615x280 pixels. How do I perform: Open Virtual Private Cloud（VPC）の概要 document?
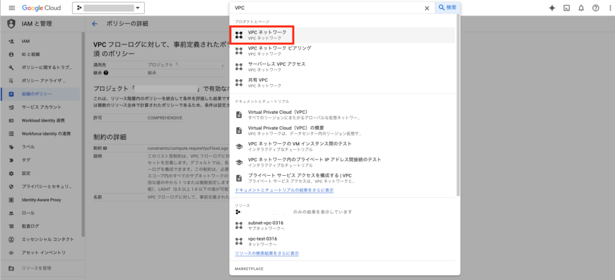[342, 130]
